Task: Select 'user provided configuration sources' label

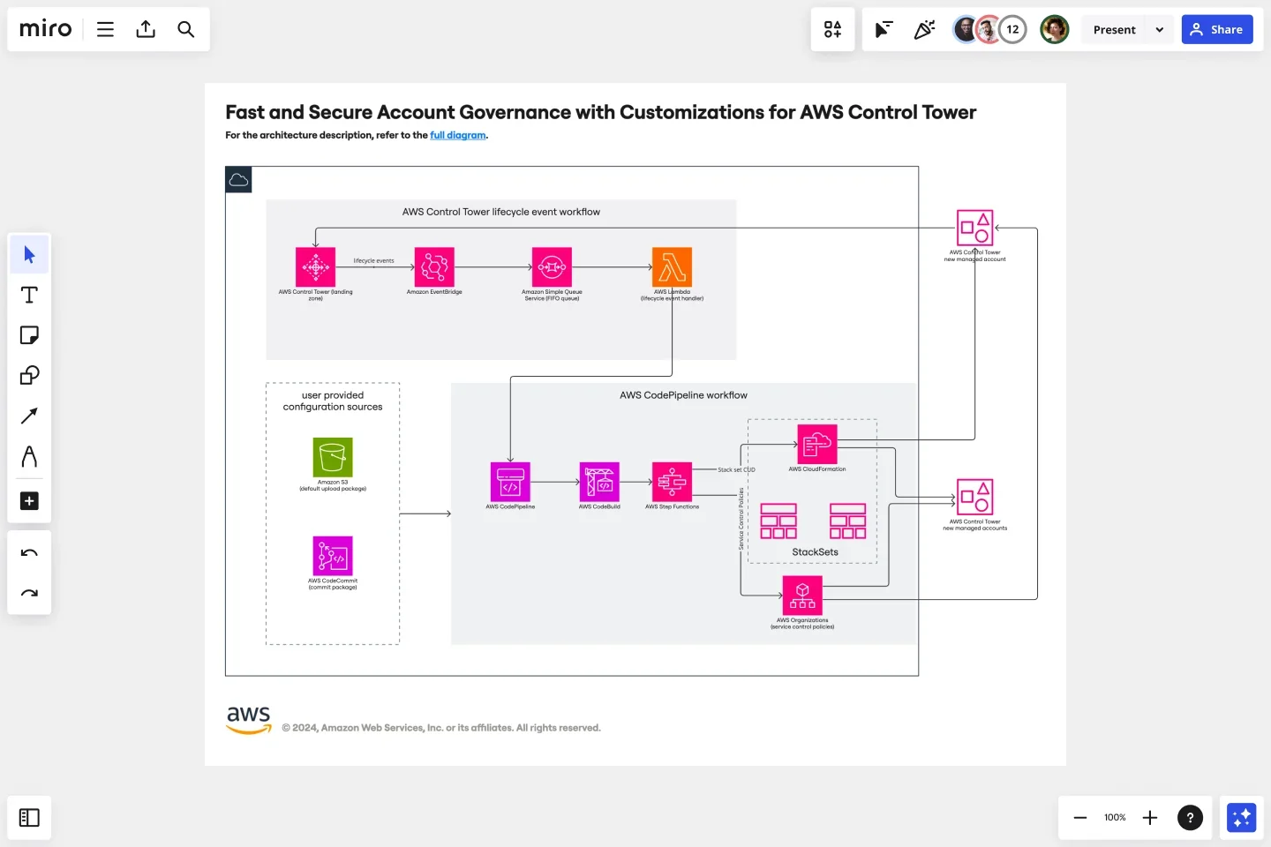Action: click(333, 401)
